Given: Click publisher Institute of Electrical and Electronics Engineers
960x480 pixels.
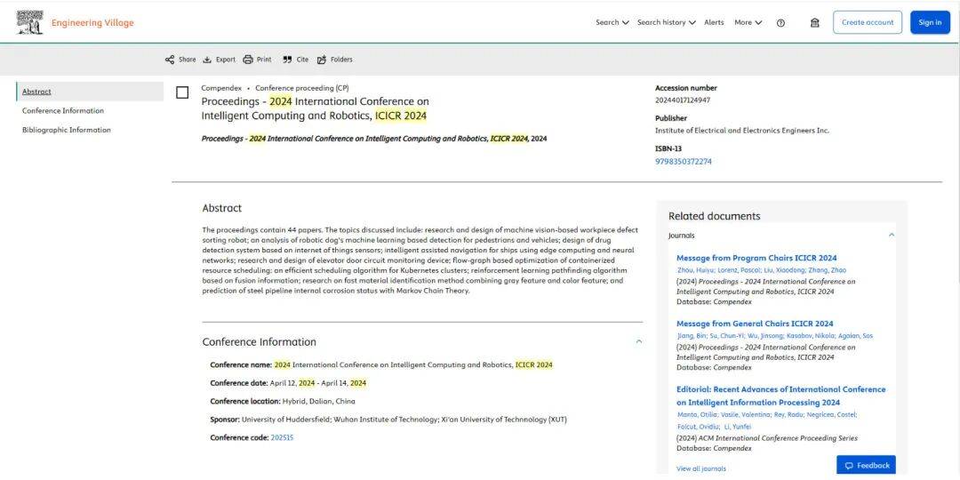Looking at the screenshot, I should 742,131.
